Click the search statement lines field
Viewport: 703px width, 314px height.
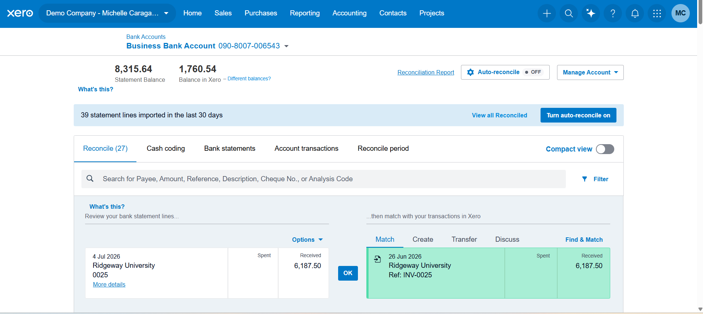[x=323, y=179]
